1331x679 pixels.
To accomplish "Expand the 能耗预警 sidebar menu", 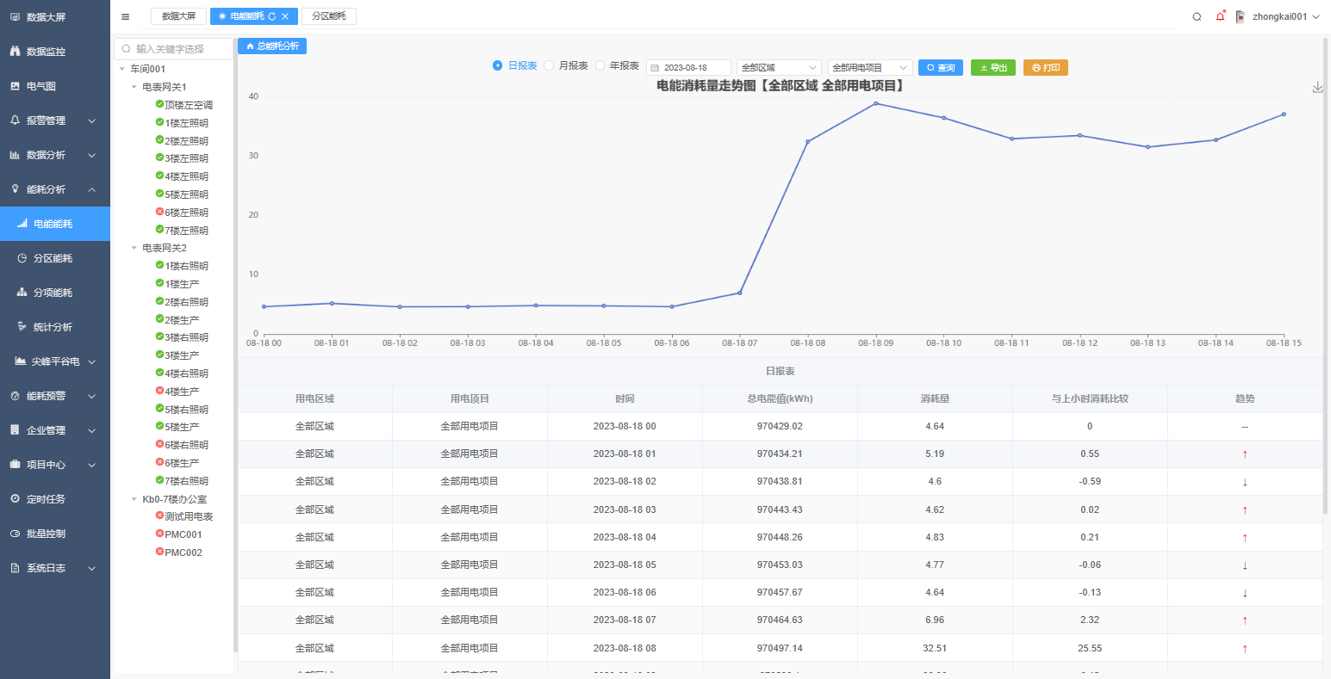I will tap(55, 396).
